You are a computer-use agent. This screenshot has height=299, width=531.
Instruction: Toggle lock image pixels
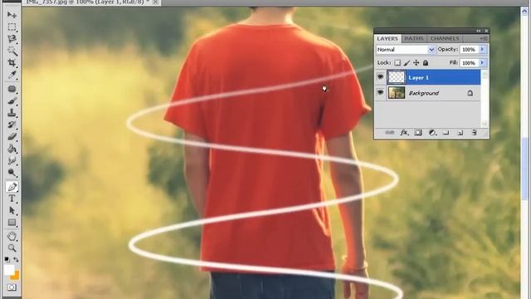pyautogui.click(x=407, y=63)
